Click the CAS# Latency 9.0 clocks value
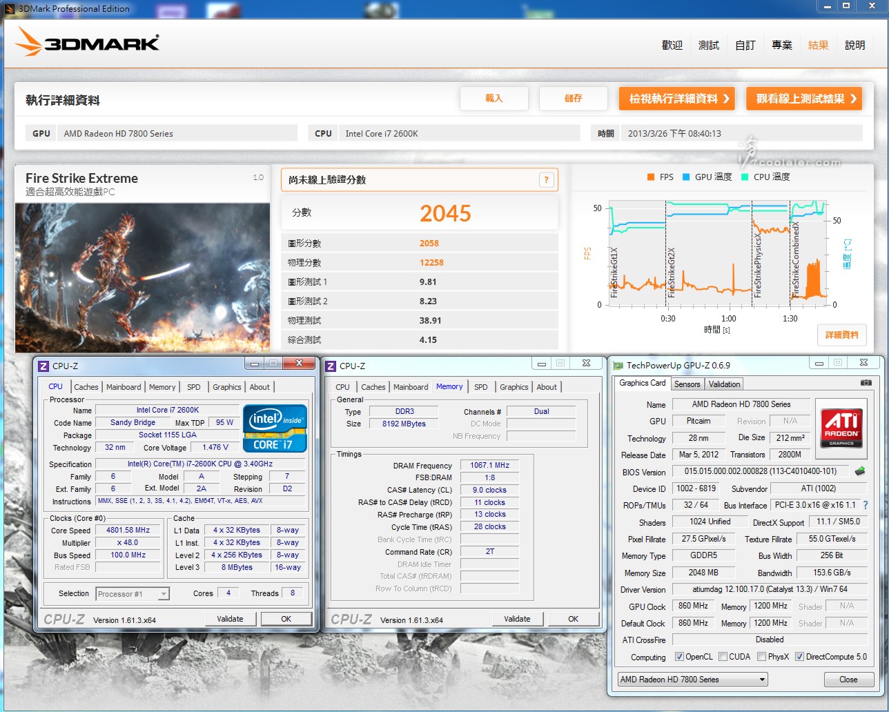This screenshot has height=712, width=889. (489, 491)
